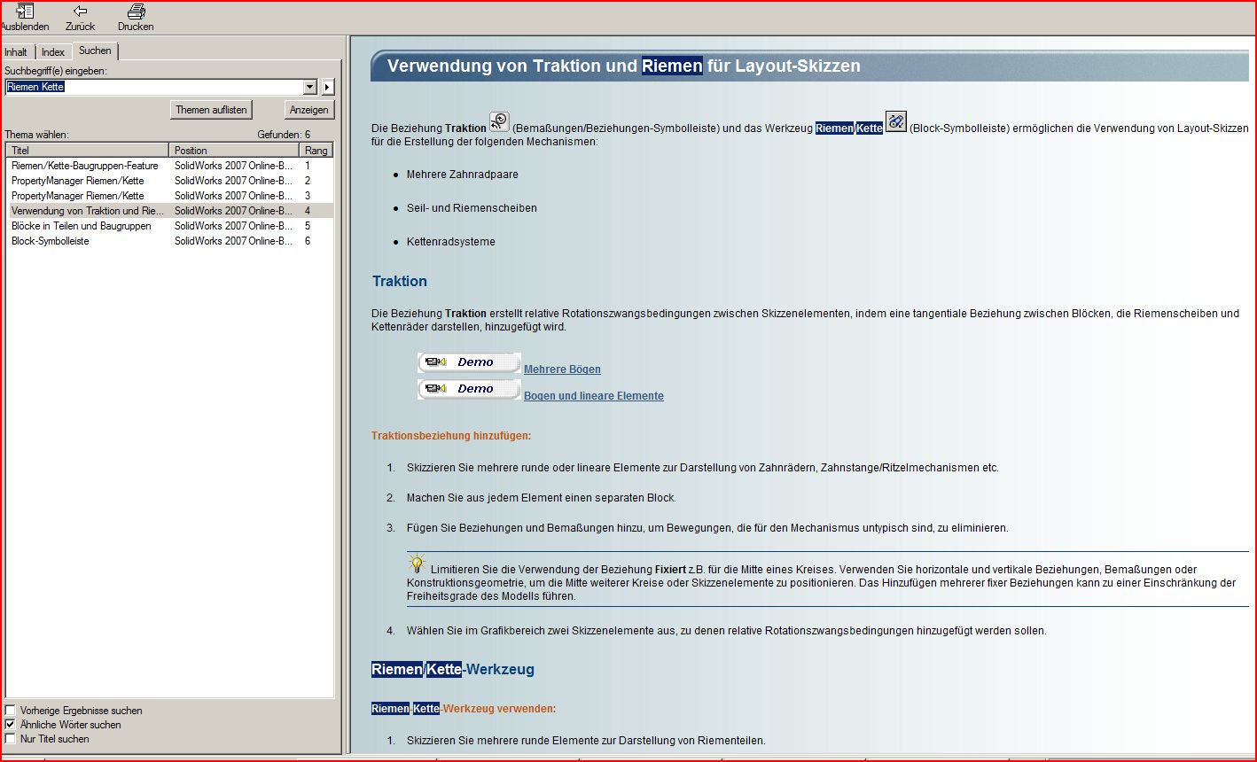Select the Suchen tab
1257x762 pixels.
click(95, 51)
